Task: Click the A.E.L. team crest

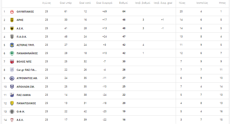Action: (x=12, y=120)
